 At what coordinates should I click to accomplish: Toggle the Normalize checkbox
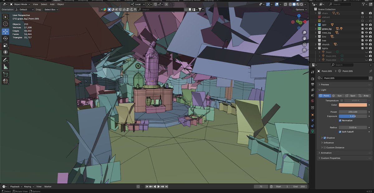coord(340,120)
